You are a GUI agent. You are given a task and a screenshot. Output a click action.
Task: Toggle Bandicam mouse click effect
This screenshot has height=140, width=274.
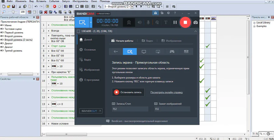click(157, 22)
